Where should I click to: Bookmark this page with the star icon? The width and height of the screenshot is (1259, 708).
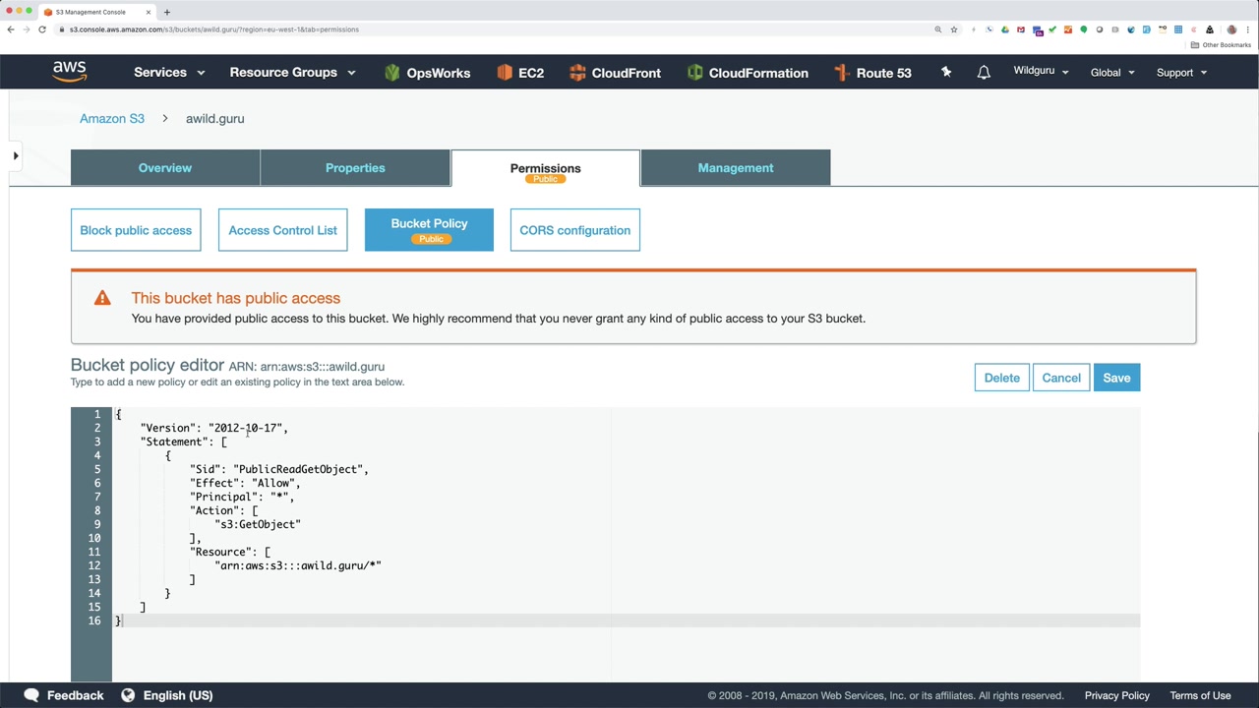954,29
